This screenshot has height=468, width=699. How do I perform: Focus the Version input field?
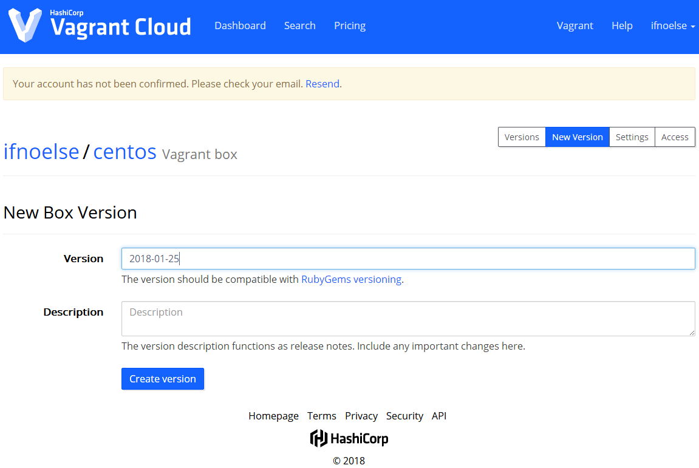pyautogui.click(x=408, y=259)
